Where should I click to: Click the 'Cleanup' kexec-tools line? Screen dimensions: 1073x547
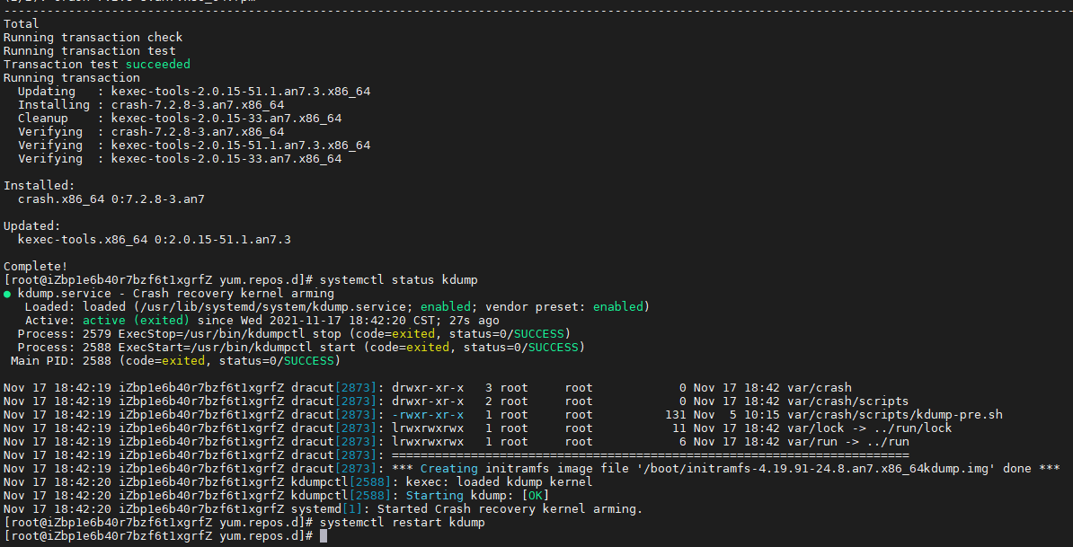(x=179, y=119)
